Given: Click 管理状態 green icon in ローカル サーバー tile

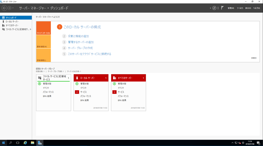Looking at the screenshot, I should pyautogui.click(x=77, y=84).
